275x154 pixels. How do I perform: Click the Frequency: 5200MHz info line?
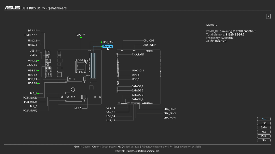[x=220, y=38]
